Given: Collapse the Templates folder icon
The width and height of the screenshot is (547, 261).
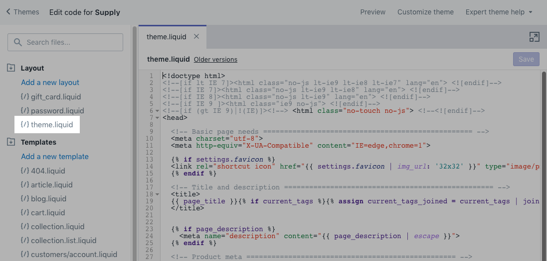Looking at the screenshot, I should pyautogui.click(x=11, y=142).
